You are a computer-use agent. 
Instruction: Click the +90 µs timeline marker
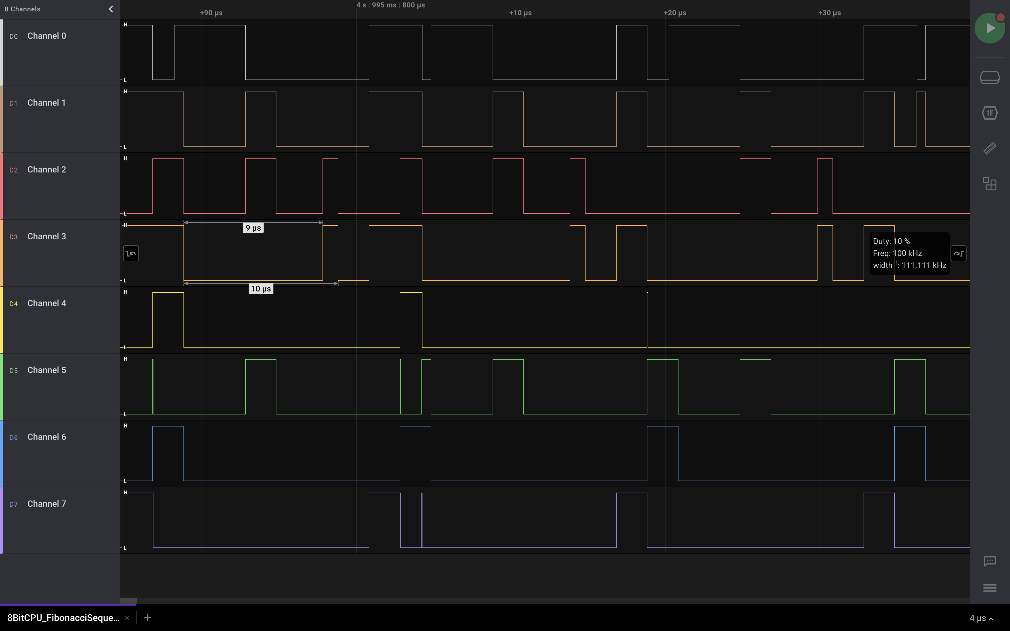[x=211, y=13]
